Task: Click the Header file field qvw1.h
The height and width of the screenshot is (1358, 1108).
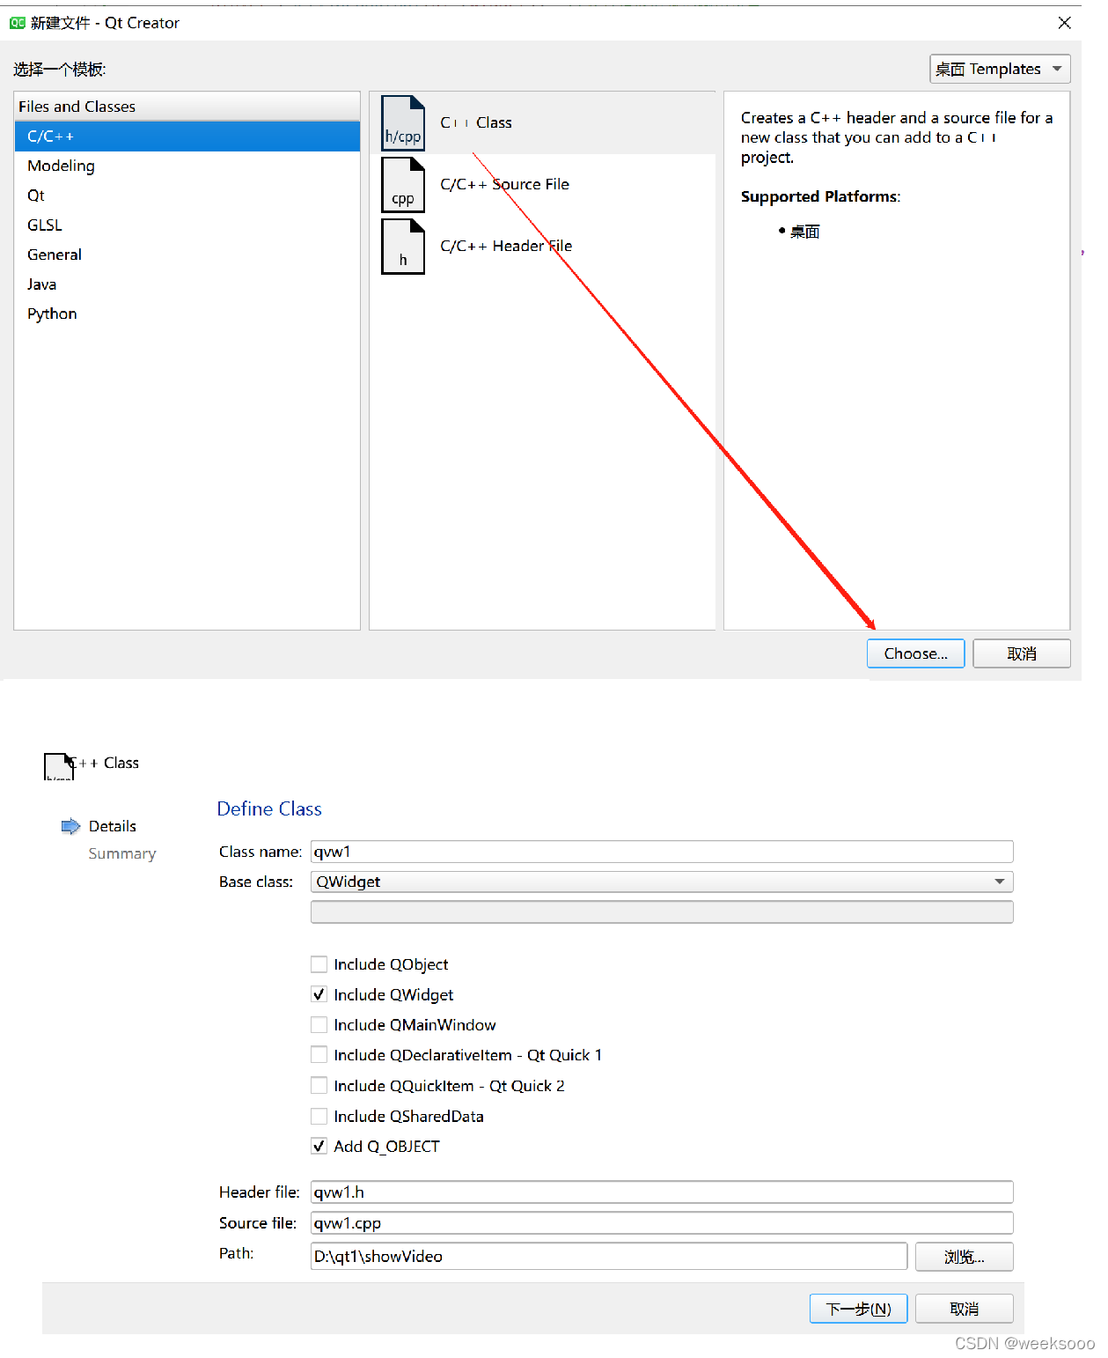Action: [x=662, y=1192]
